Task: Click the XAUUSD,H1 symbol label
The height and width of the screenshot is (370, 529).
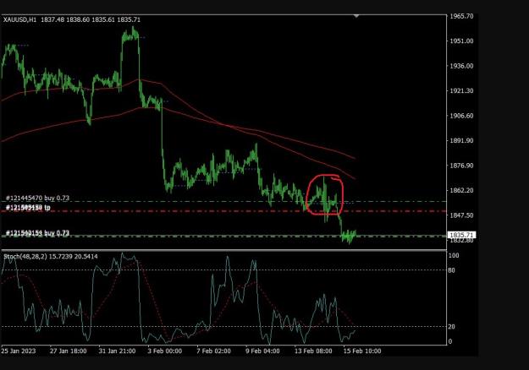Action: [20, 20]
